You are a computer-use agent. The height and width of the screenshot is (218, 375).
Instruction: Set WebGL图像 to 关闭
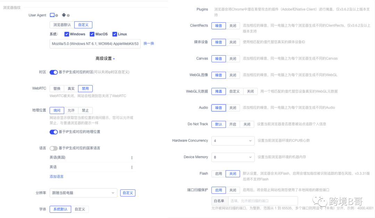(x=233, y=75)
